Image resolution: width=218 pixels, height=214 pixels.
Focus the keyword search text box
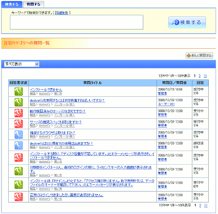tap(76, 22)
